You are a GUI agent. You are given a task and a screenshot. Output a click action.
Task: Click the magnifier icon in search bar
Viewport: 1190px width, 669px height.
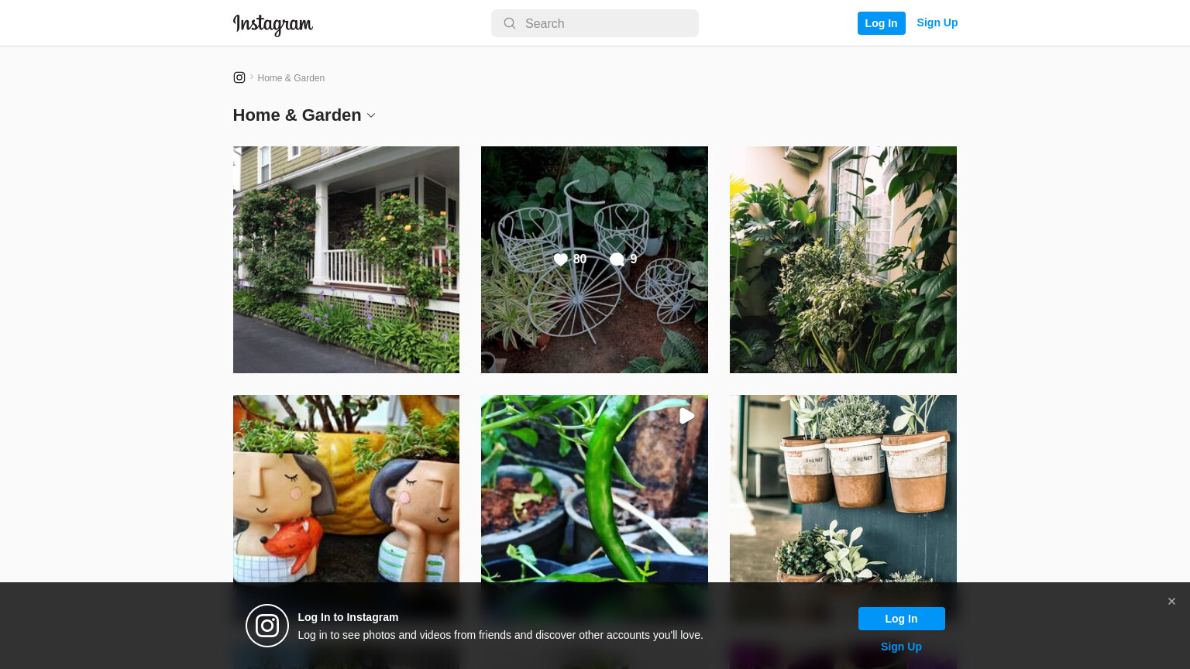pos(510,23)
